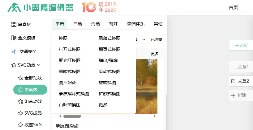Click the 单层图滑动 heading text
Image resolution: width=253 pixels, height=130 pixels.
(67, 126)
